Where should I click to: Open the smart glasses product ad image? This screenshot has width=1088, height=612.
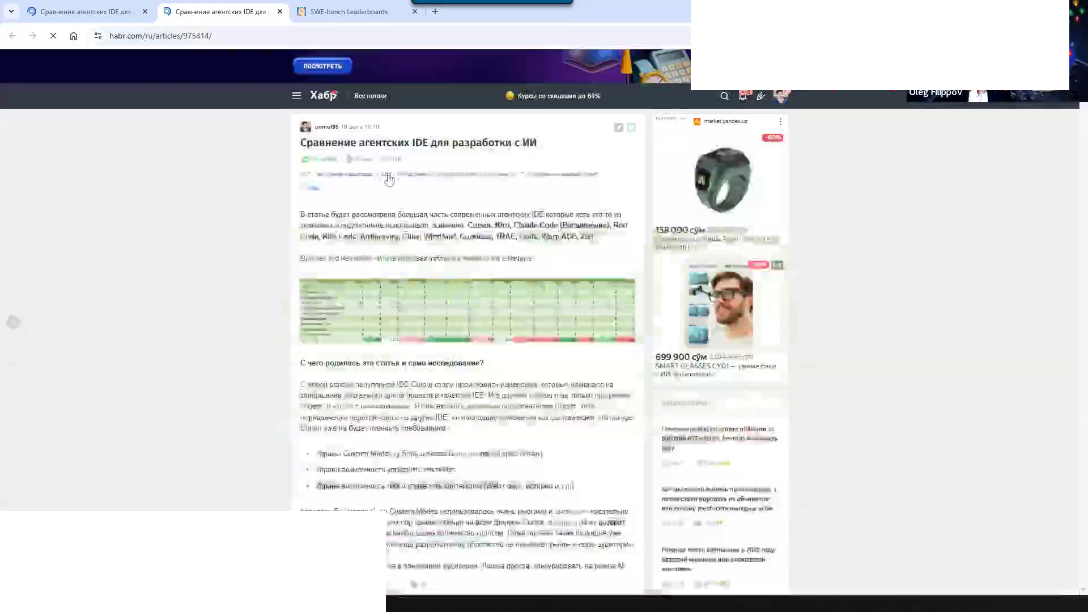tap(721, 307)
